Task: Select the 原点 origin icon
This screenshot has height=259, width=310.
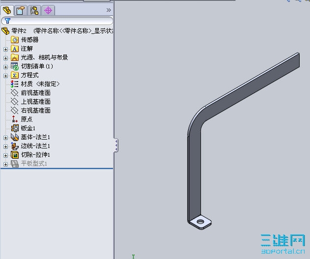Action: tap(15, 119)
